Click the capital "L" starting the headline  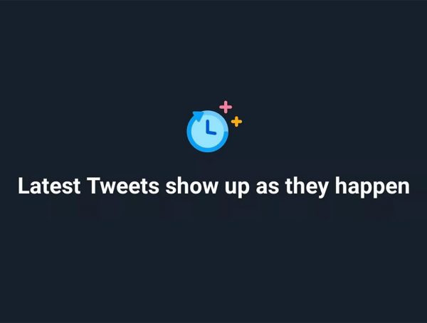point(23,186)
